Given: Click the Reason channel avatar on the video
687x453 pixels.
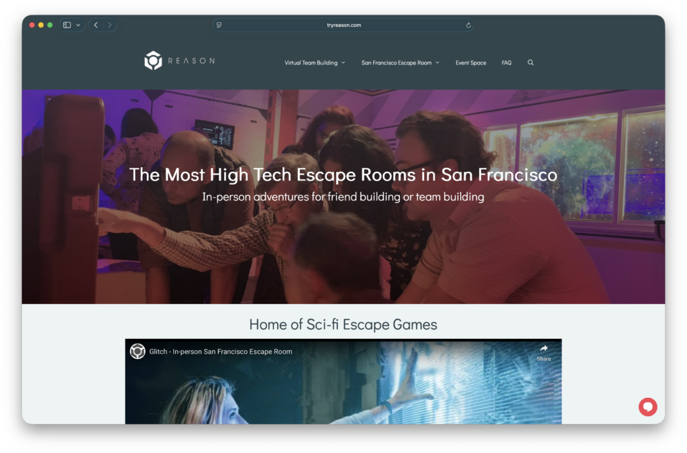Looking at the screenshot, I should [138, 351].
